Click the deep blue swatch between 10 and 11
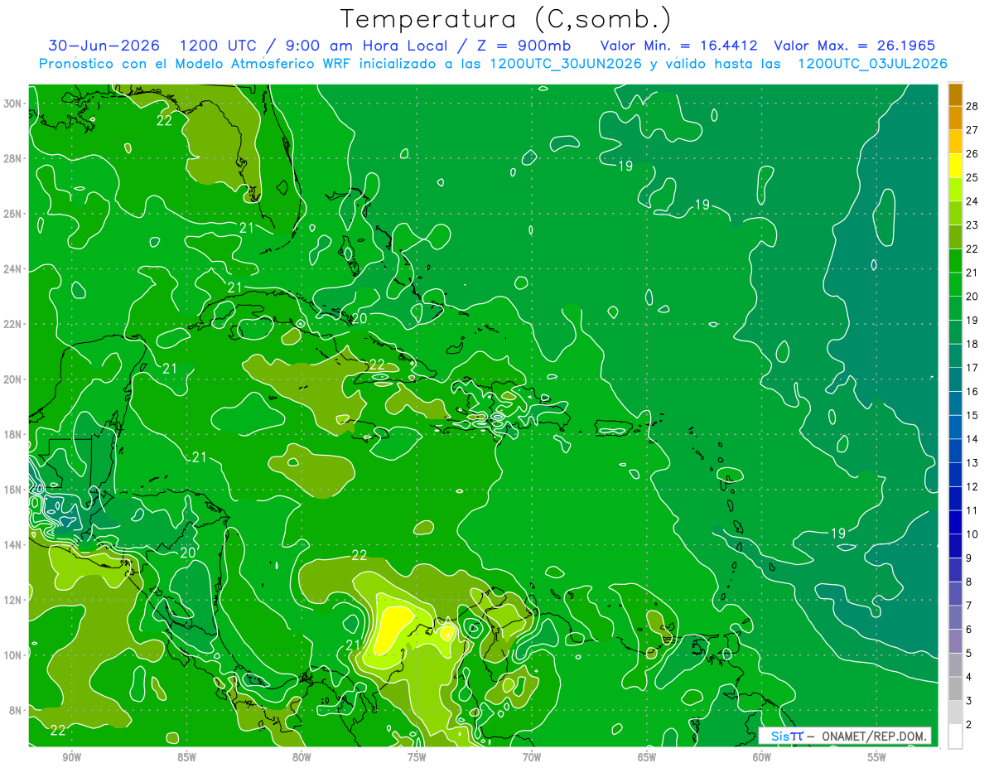Viewport: 994px width, 768px height. point(955,522)
